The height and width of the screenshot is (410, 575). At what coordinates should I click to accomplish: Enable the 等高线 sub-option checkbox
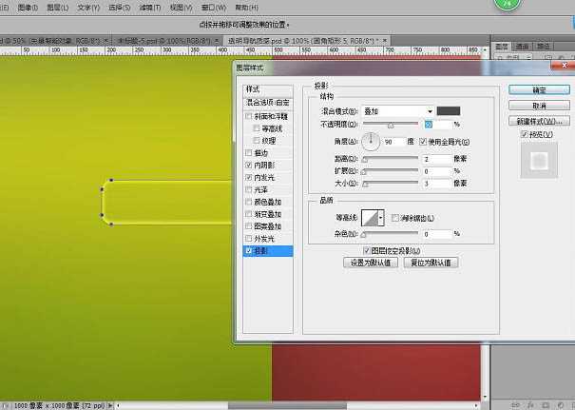click(257, 128)
